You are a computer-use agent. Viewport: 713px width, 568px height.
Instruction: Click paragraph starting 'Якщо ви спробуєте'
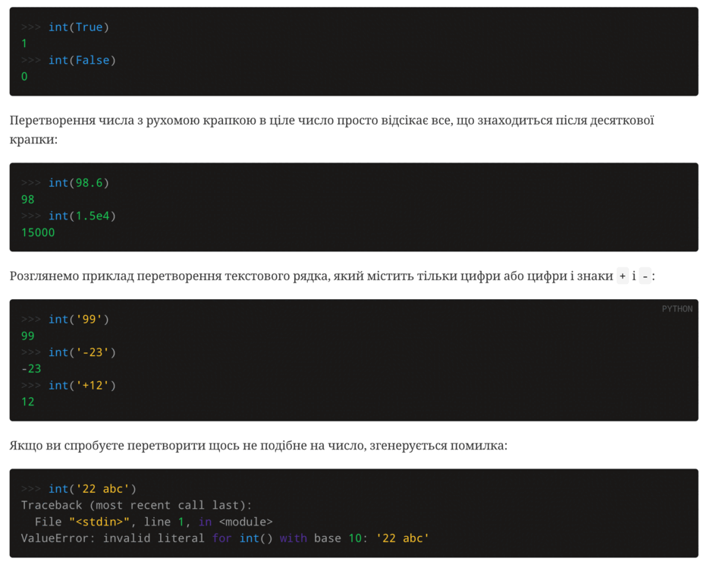(259, 446)
